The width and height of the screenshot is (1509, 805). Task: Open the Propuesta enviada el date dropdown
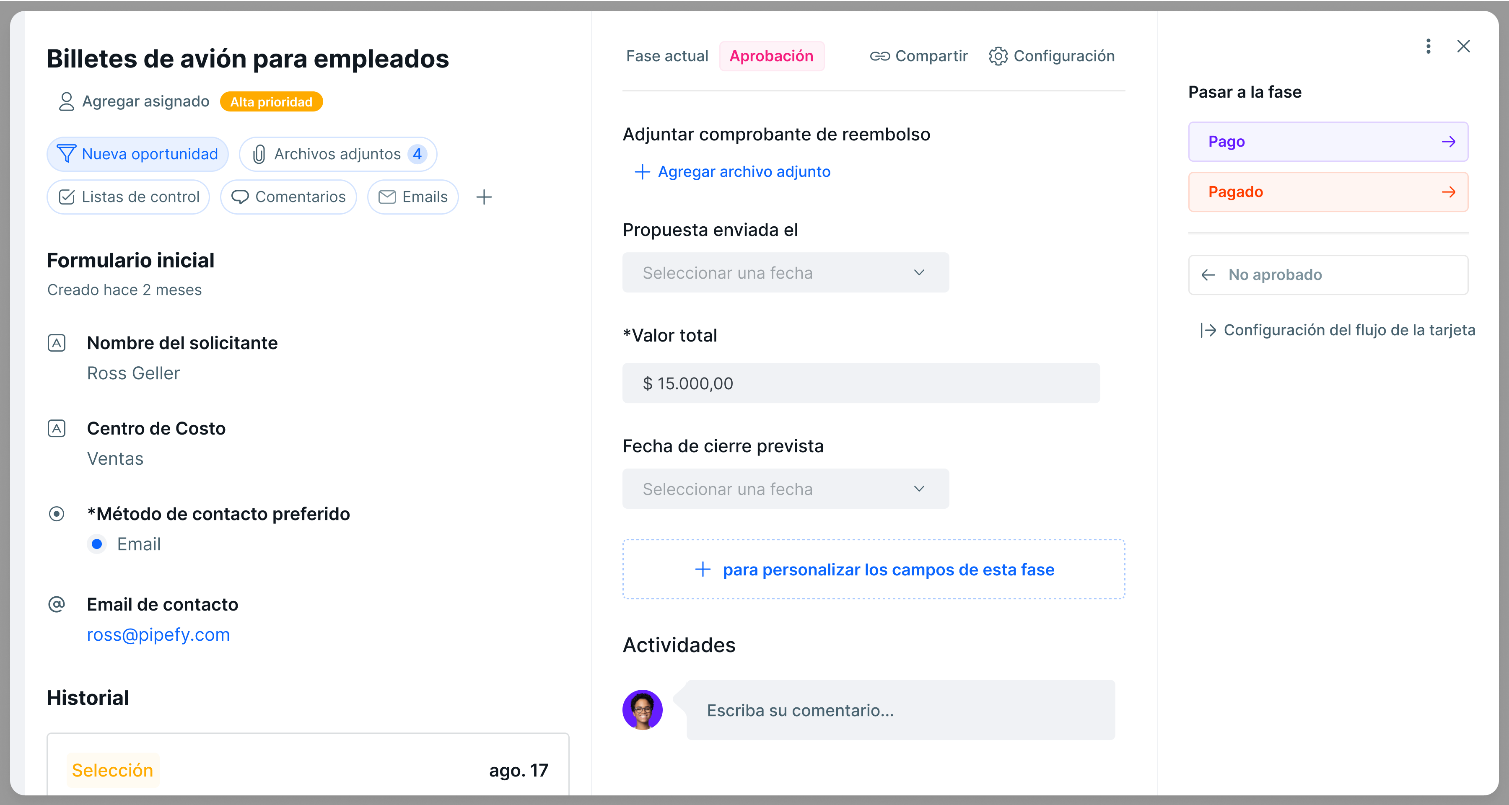(x=785, y=273)
